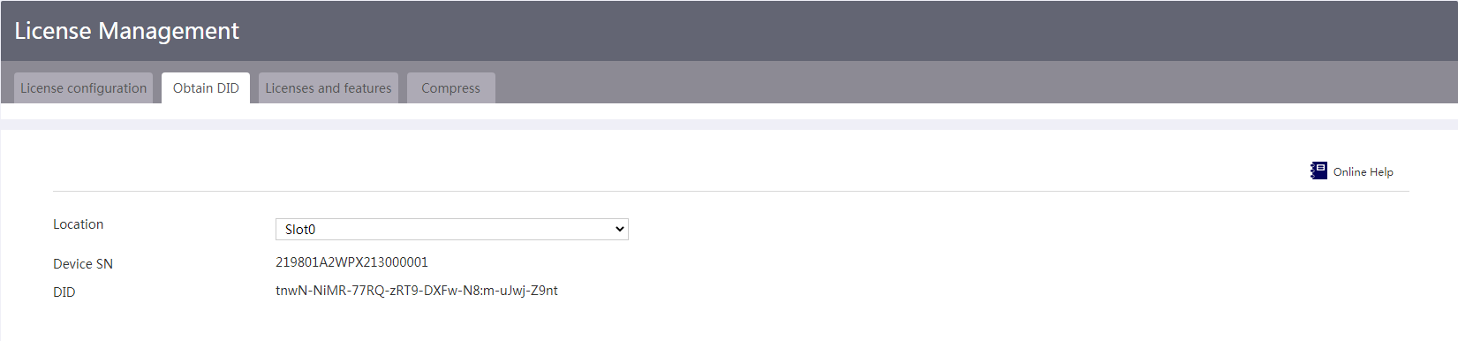Click the Device SN field label
Image resolution: width=1458 pixels, height=341 pixels.
click(x=83, y=264)
